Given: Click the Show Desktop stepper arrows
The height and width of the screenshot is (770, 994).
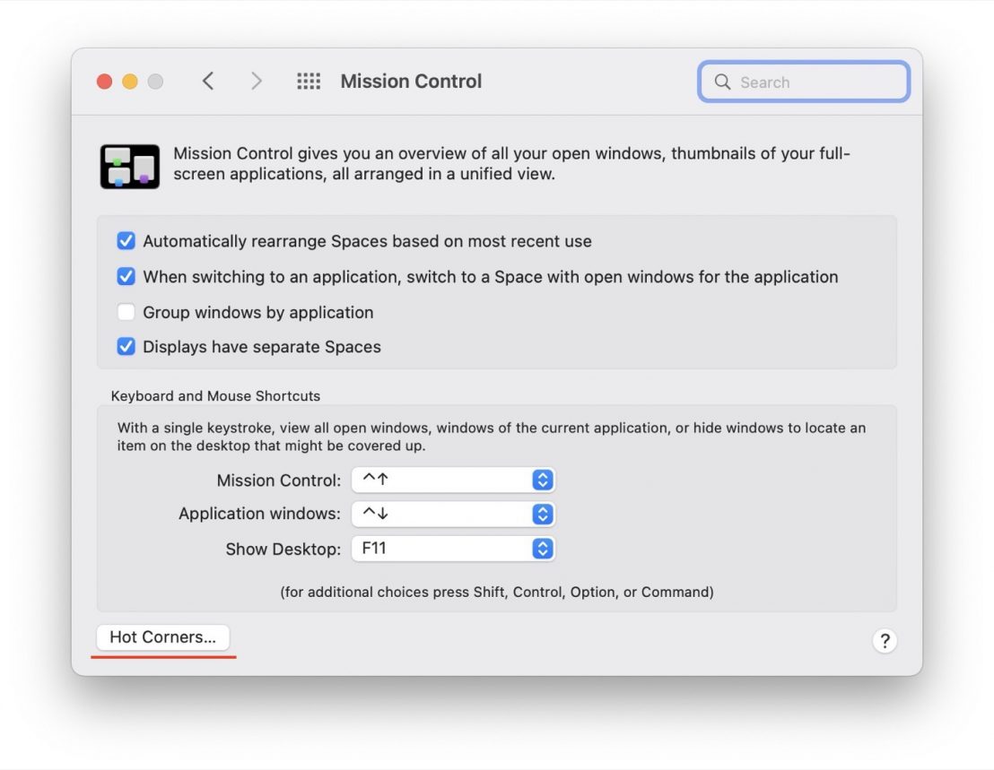Looking at the screenshot, I should (541, 549).
